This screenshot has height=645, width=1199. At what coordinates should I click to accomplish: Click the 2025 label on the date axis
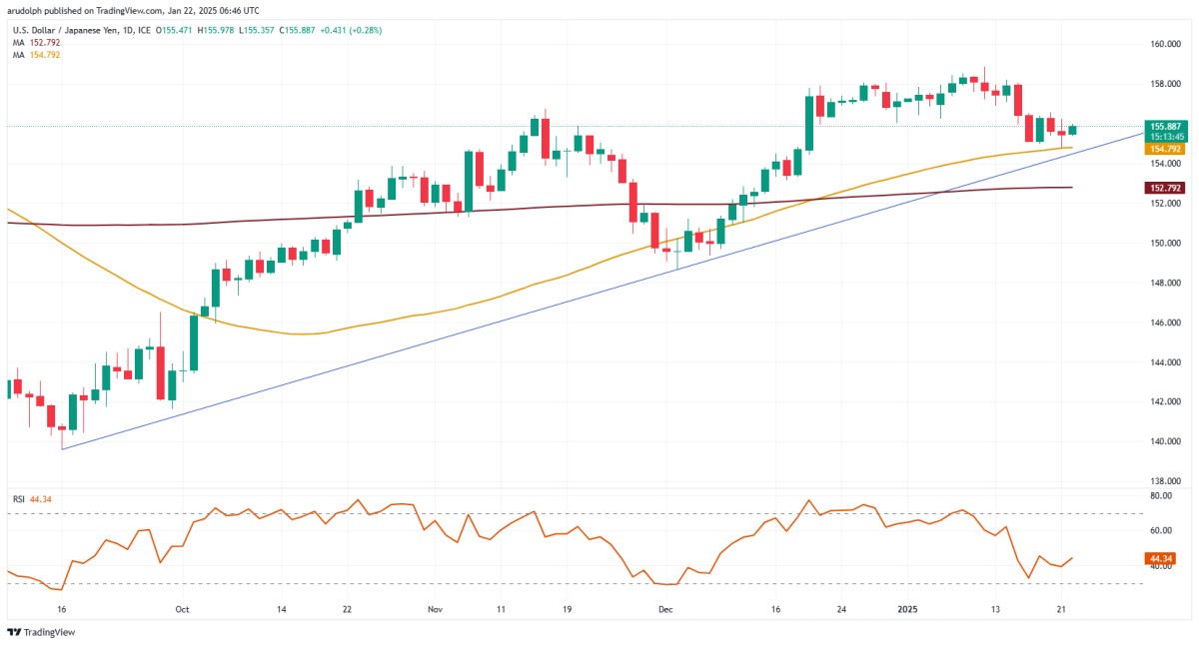point(907,607)
